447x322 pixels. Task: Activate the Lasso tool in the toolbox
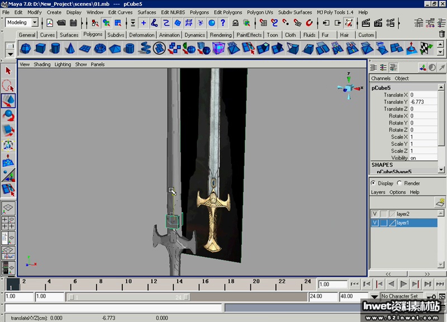tap(8, 86)
